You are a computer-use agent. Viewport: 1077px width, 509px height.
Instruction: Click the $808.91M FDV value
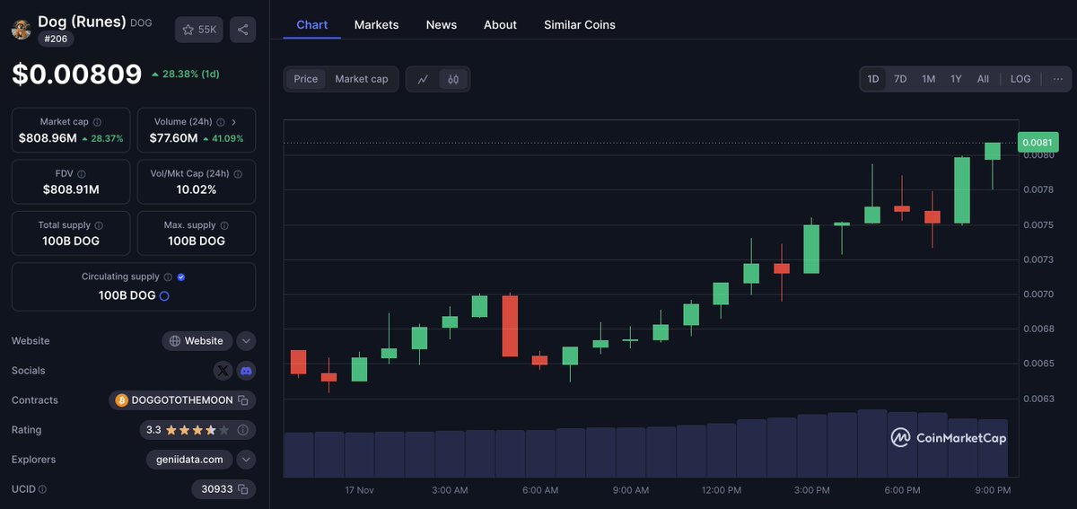[x=71, y=190]
